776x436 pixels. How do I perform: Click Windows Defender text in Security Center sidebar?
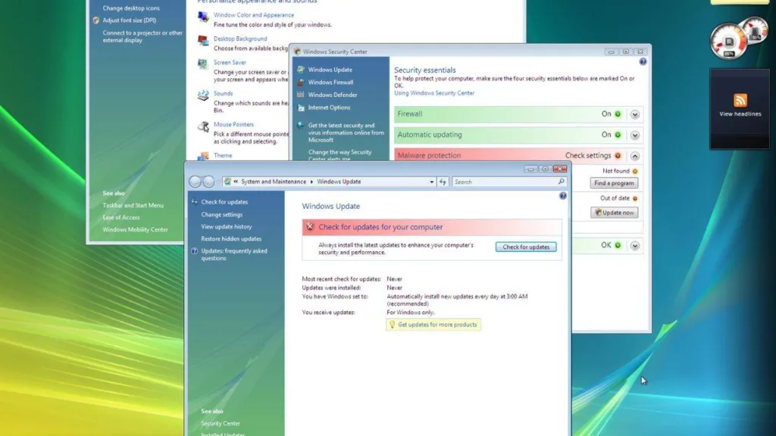coord(333,95)
